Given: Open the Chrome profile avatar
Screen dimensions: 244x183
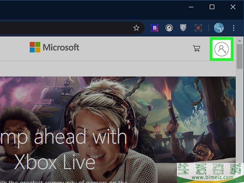Looking at the screenshot, I should pyautogui.click(x=219, y=28).
